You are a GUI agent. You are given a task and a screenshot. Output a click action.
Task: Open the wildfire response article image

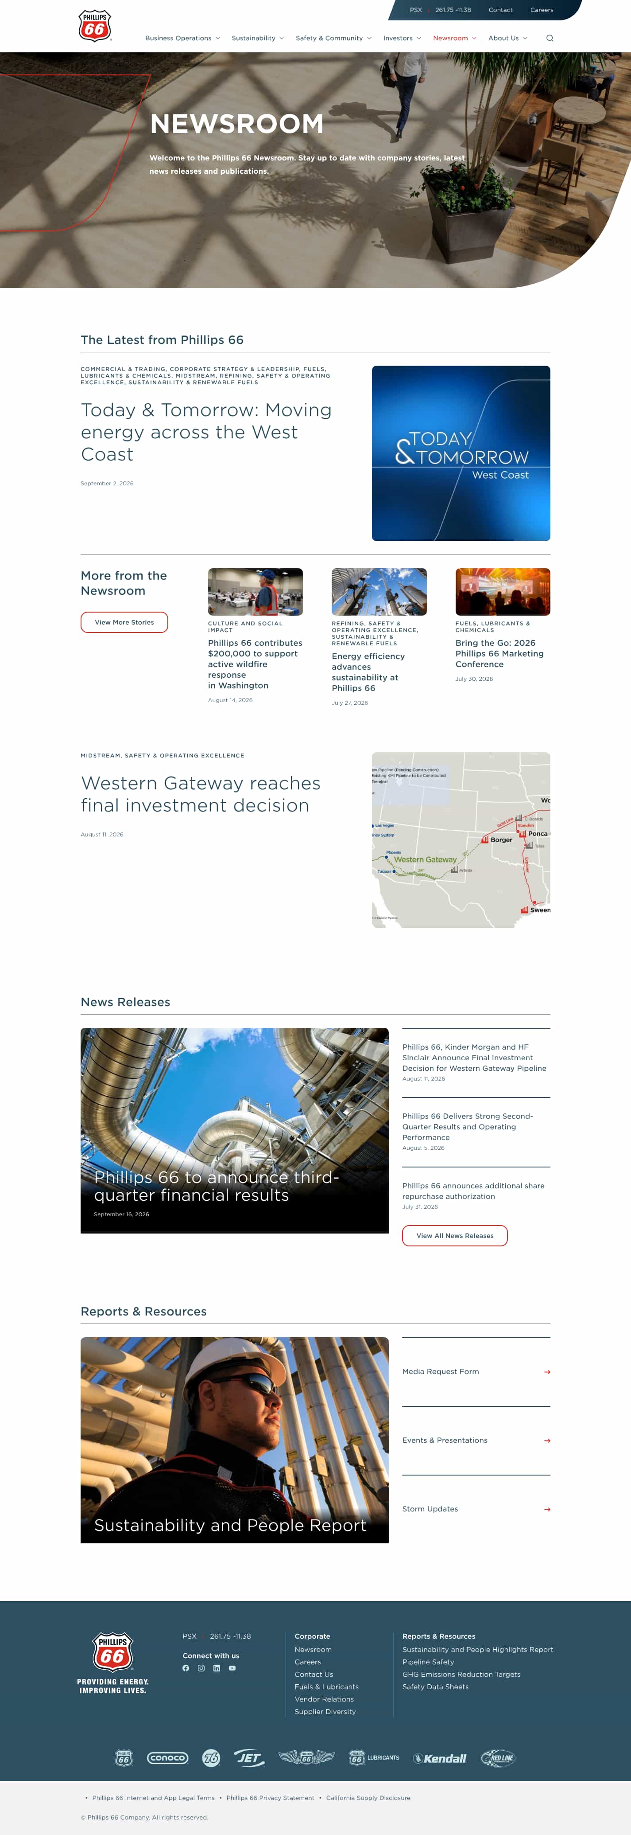pos(255,592)
